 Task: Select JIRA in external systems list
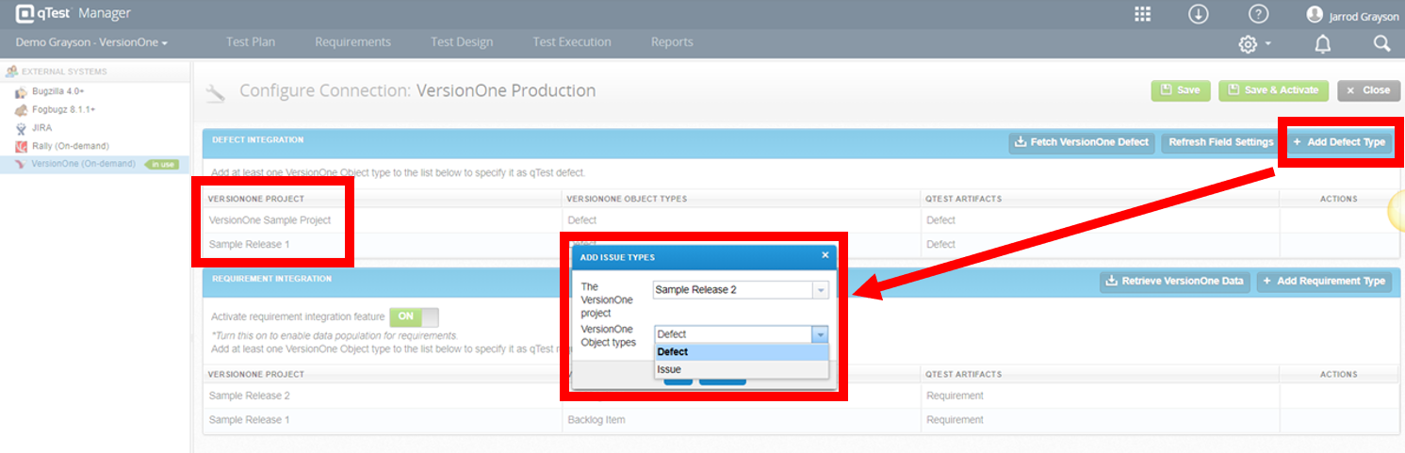(x=41, y=128)
